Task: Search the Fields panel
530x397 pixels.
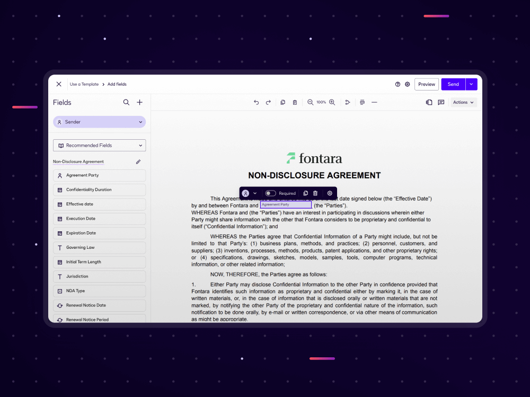Action: click(126, 102)
